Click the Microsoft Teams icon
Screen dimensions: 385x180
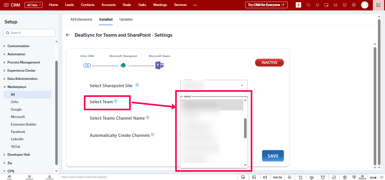coord(160,65)
